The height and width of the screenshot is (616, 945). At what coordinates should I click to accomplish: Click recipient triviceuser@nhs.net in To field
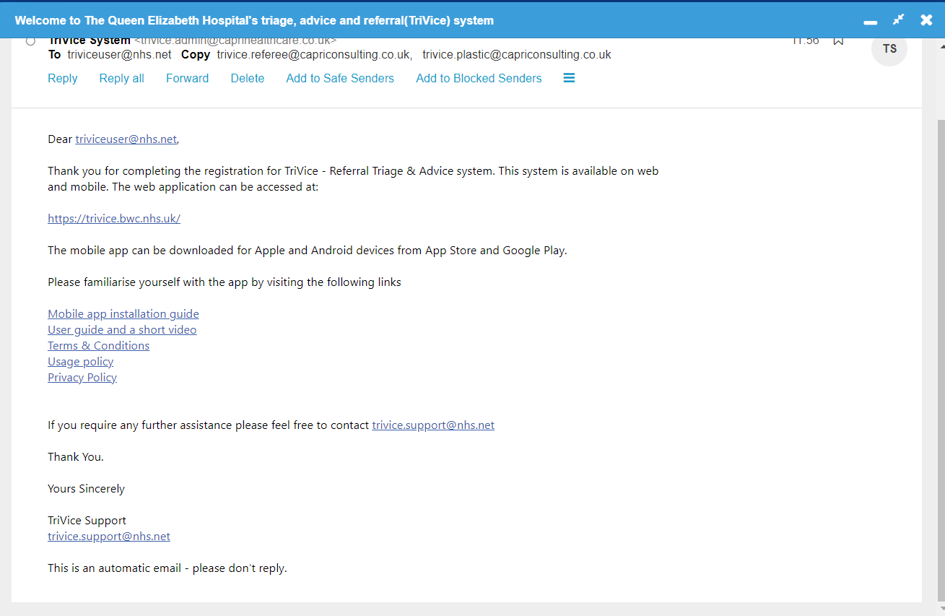pos(120,55)
